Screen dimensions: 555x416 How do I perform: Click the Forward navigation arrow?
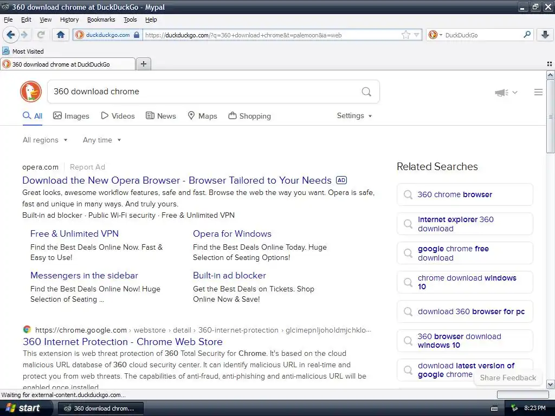pos(24,35)
